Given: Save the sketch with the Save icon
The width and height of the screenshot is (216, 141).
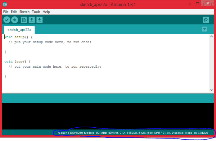Looking at the screenshot, I should 40,20.
